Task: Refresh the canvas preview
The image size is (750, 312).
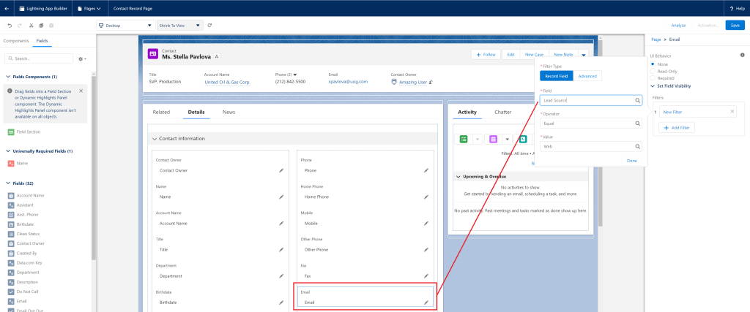Action: click(x=209, y=26)
